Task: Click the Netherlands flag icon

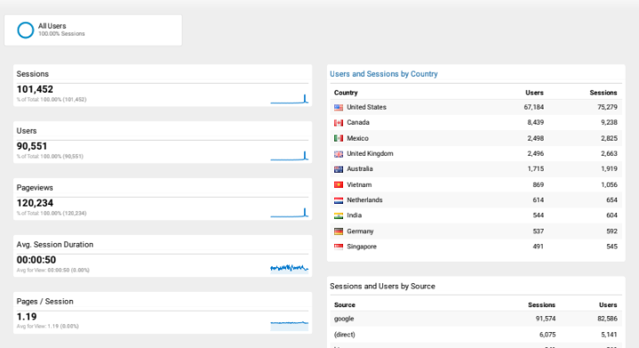Action: click(339, 200)
